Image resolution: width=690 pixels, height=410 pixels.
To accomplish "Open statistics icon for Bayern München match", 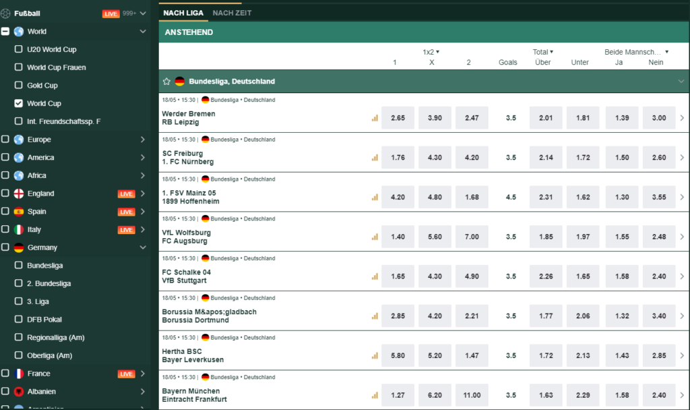I will 375,395.
